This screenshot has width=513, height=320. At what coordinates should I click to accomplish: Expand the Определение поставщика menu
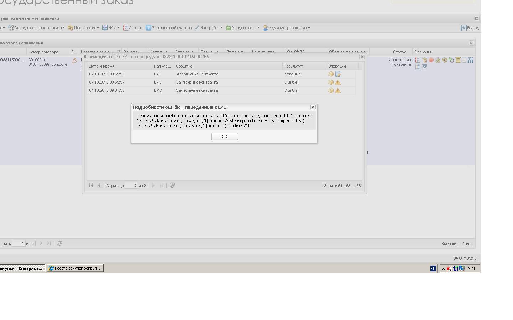[x=36, y=28]
